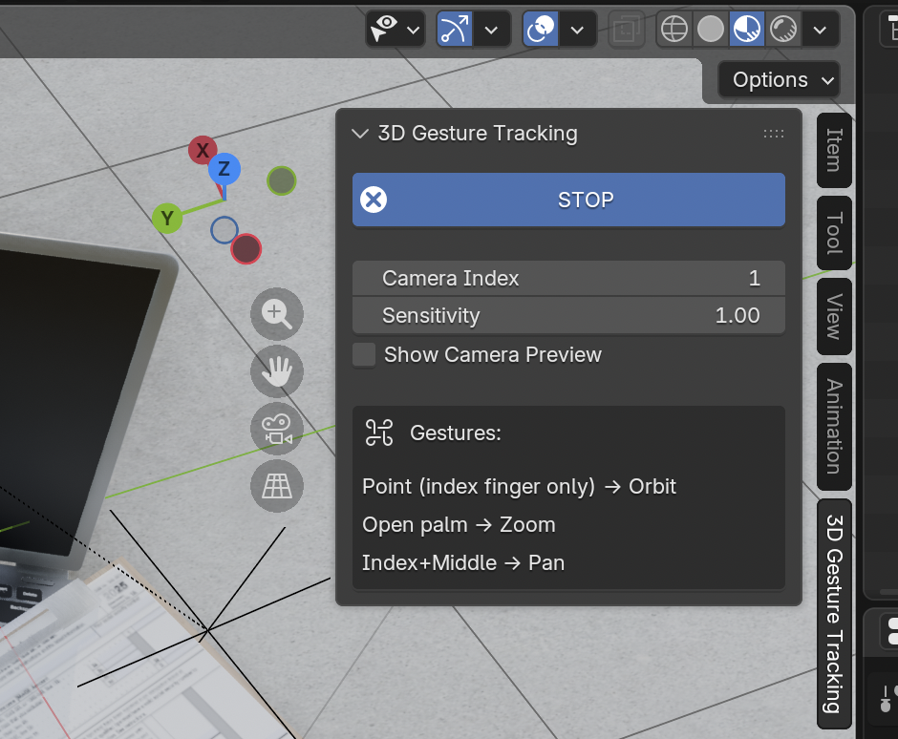Collapse the 3D Gesture Tracking panel
This screenshot has width=898, height=739.
359,134
